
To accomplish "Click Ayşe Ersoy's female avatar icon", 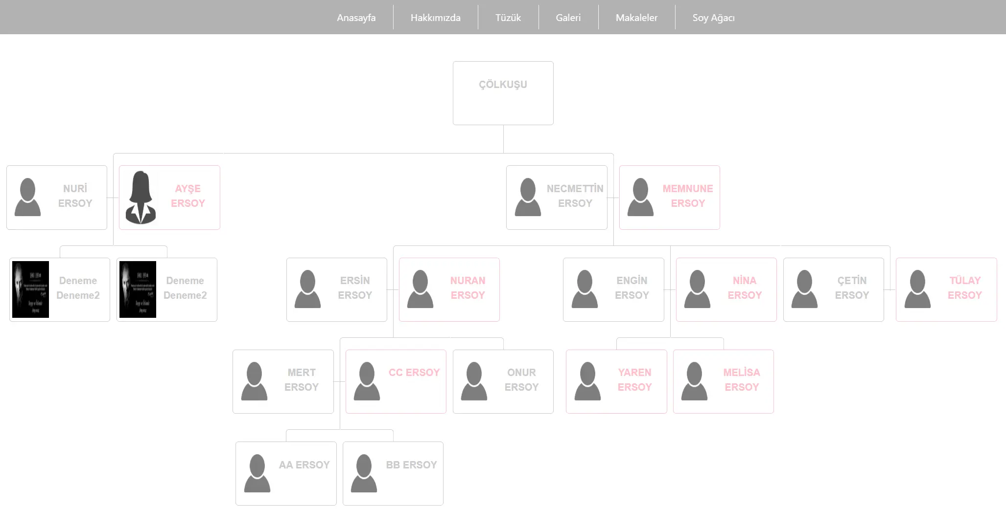I will pyautogui.click(x=140, y=198).
